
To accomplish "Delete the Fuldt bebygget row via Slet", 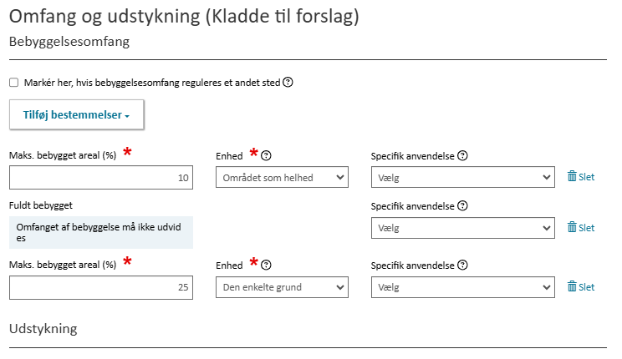I will point(581,227).
